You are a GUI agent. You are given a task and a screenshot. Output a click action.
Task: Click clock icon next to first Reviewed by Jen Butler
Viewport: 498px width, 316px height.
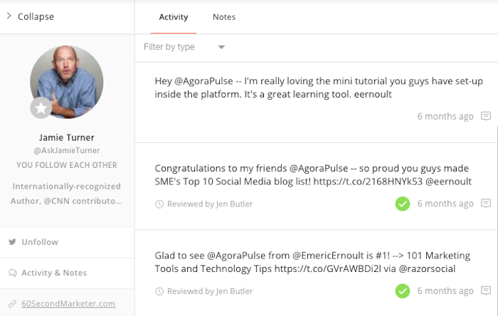tap(159, 204)
